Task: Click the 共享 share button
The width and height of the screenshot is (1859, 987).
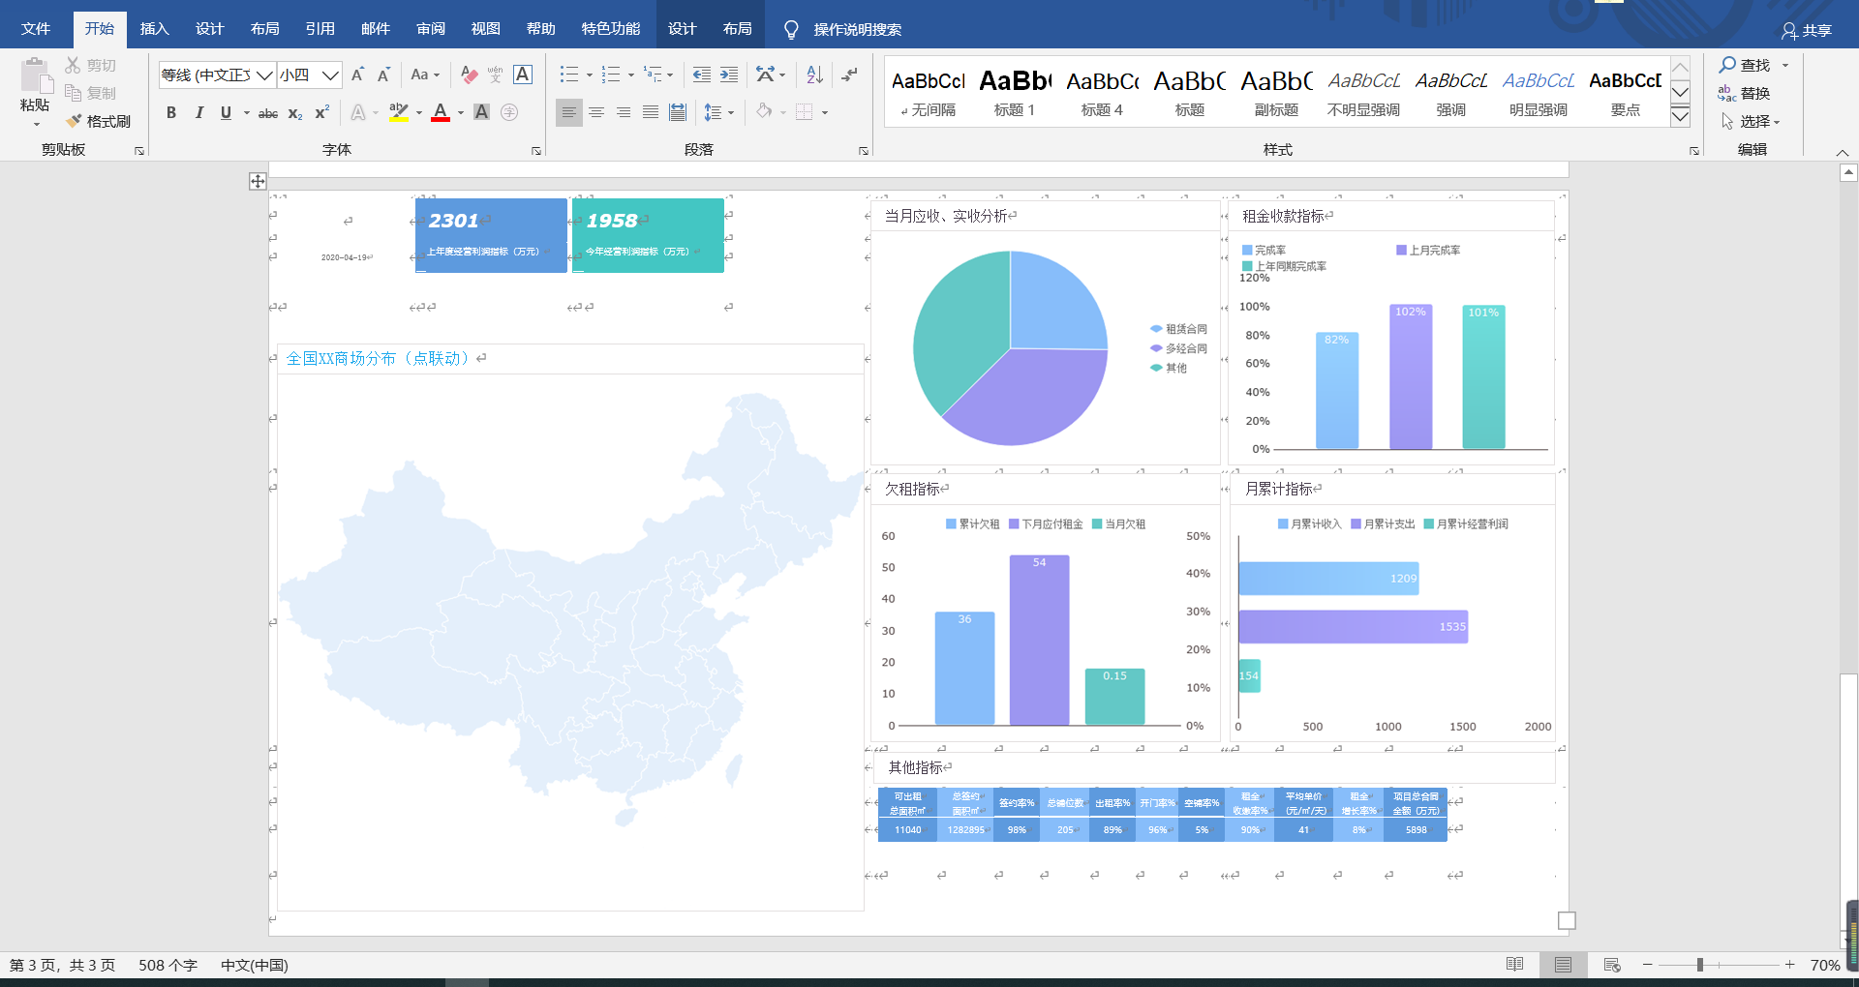Action: coord(1807,30)
